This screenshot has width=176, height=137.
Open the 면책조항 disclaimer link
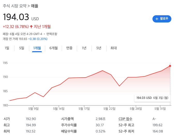[x=52, y=34]
